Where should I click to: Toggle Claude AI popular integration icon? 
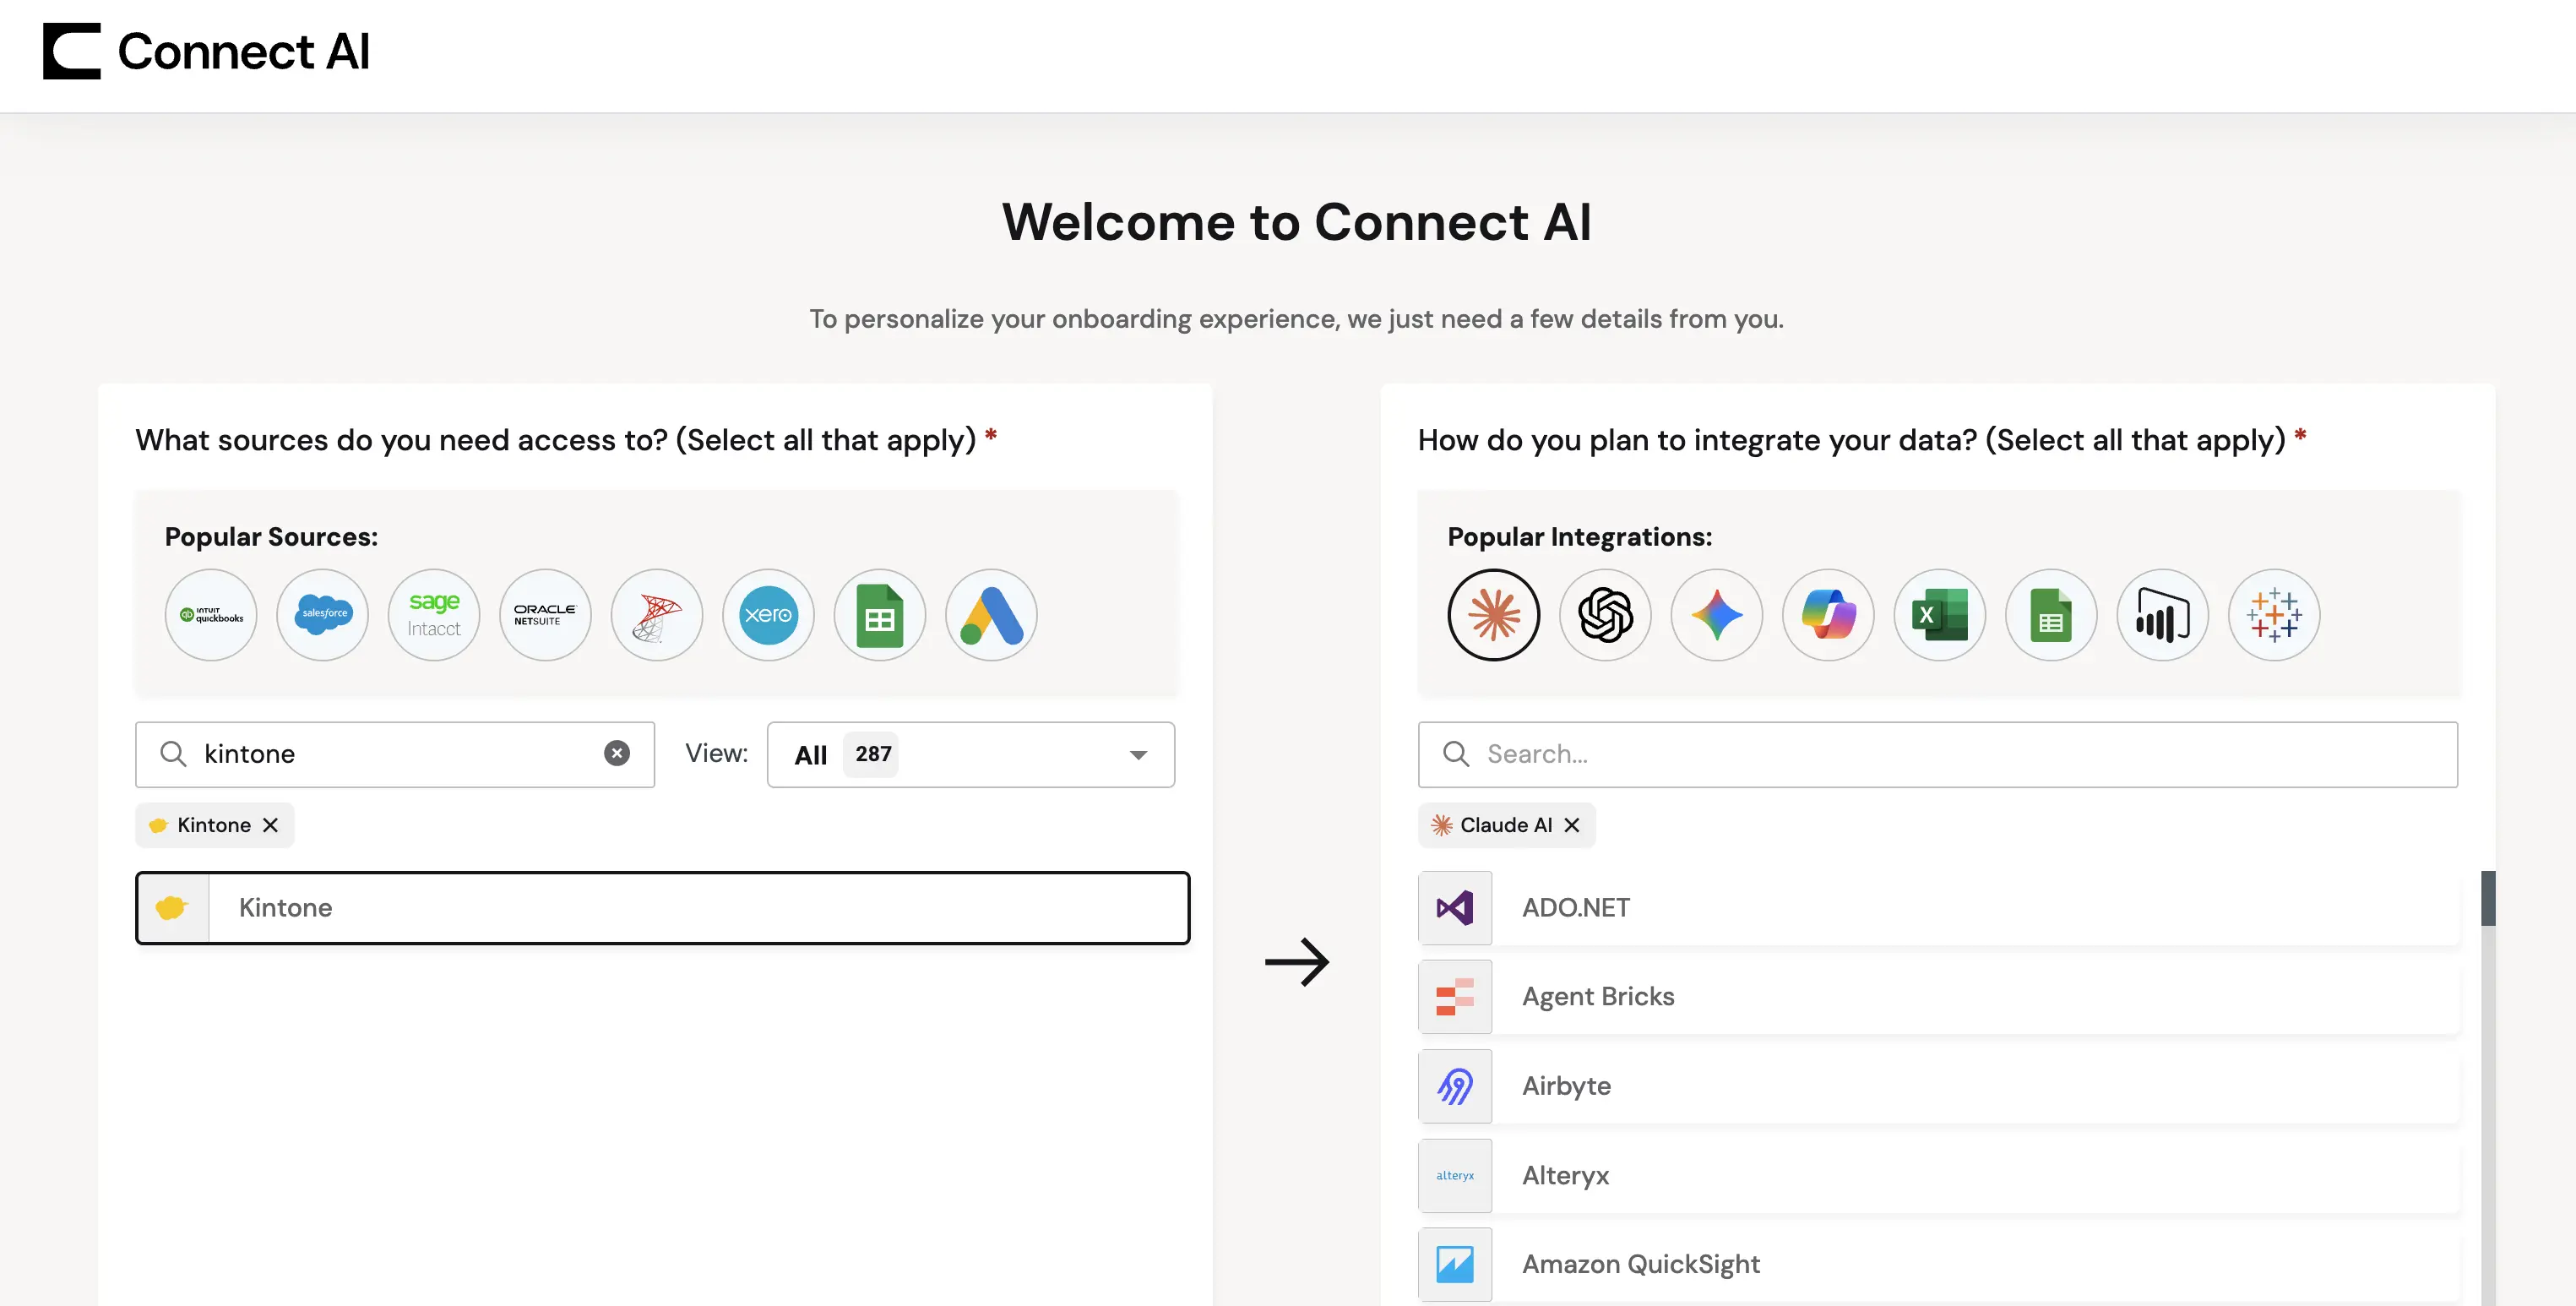pos(1494,615)
